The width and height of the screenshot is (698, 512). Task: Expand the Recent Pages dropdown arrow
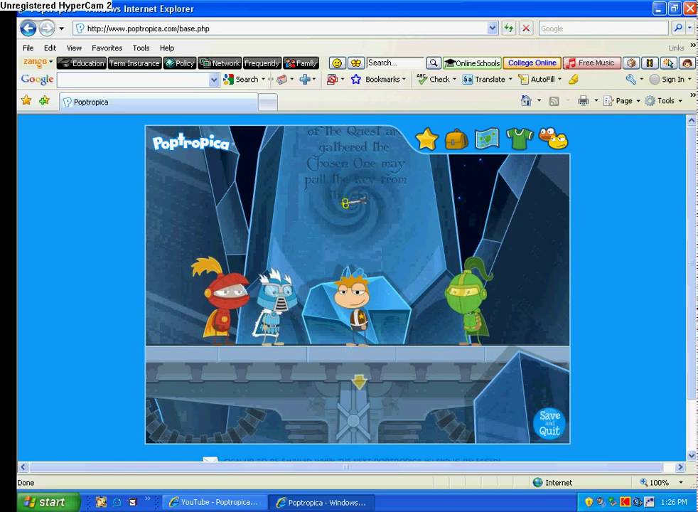point(61,28)
